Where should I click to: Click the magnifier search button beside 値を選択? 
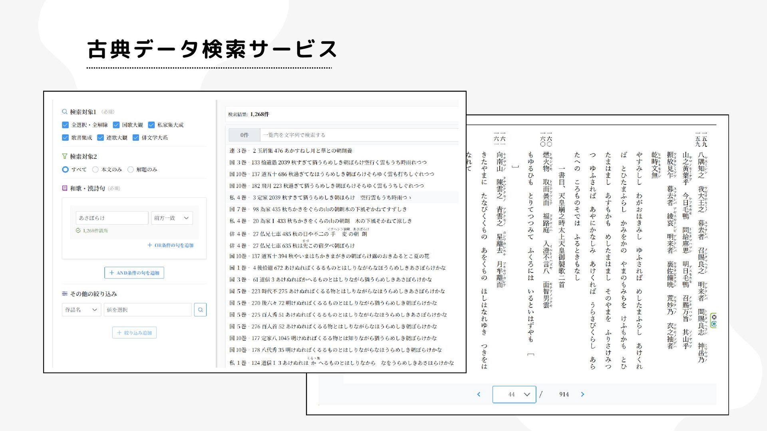200,310
